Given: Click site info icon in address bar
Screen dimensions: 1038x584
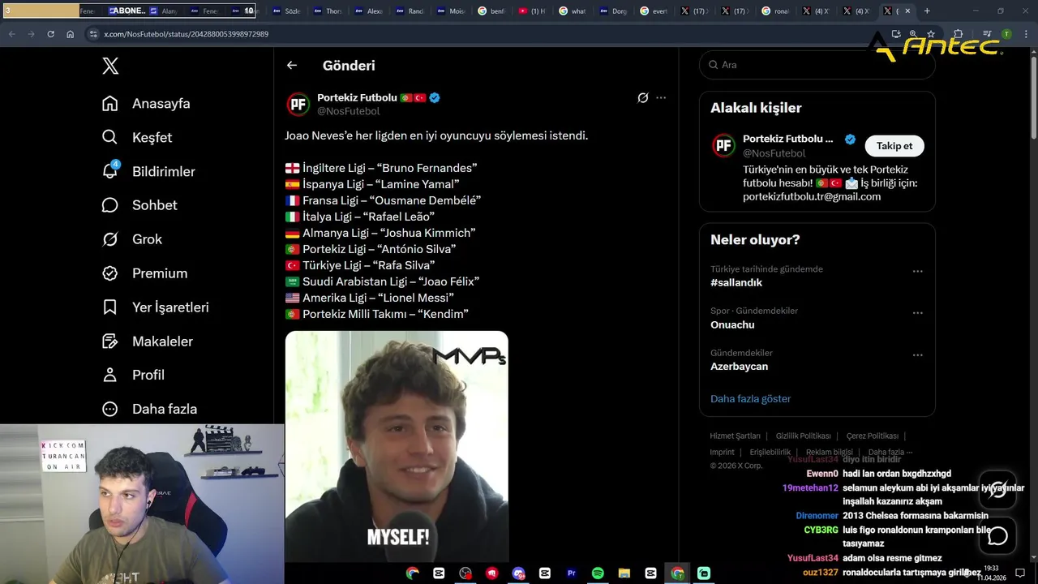Looking at the screenshot, I should point(93,34).
